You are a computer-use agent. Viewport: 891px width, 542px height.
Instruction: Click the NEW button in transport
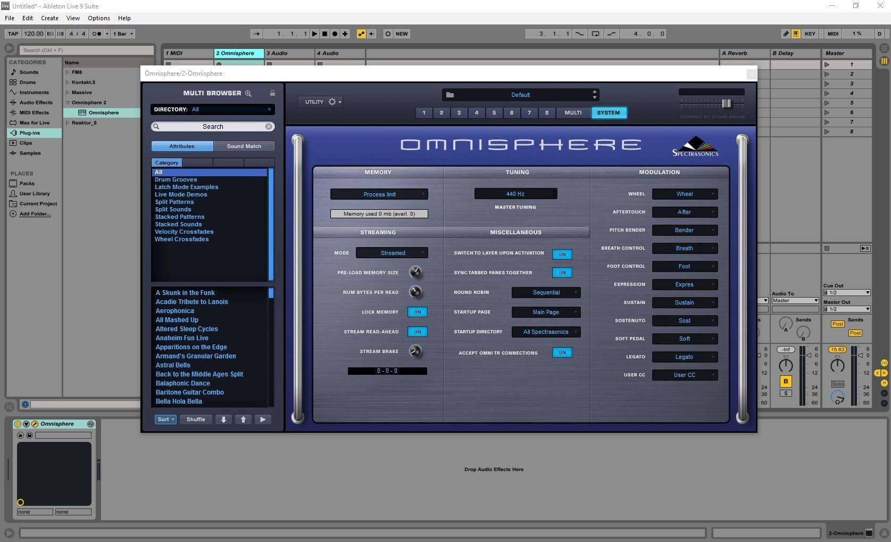[x=402, y=34]
